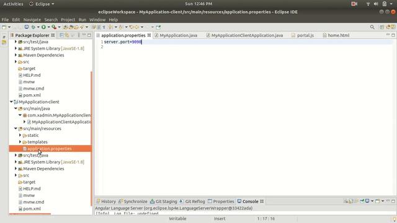
Task: Click tip of the day lightbulb icon
Action: click(x=395, y=219)
